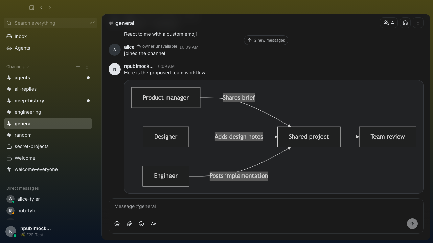Insert a mention with @ icon
The image size is (433, 243).
117,224
